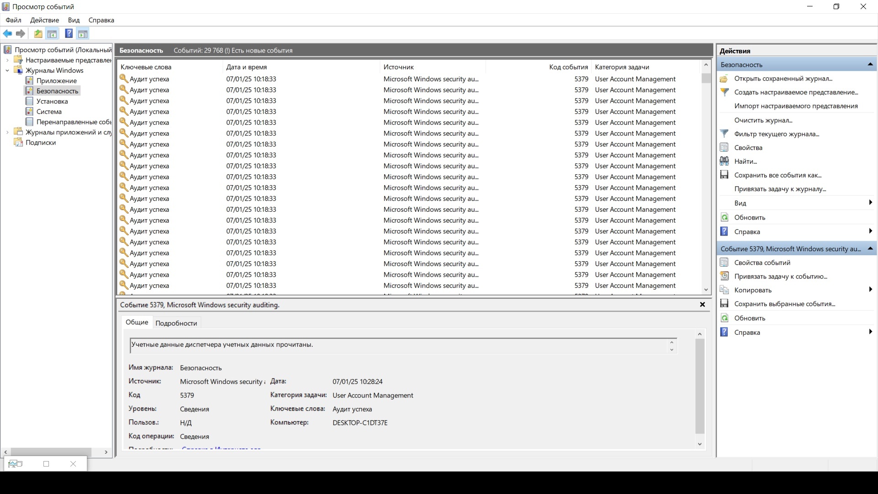Click the Фильтр текущего журнала filter icon
This screenshot has width=878, height=494.
pos(725,134)
